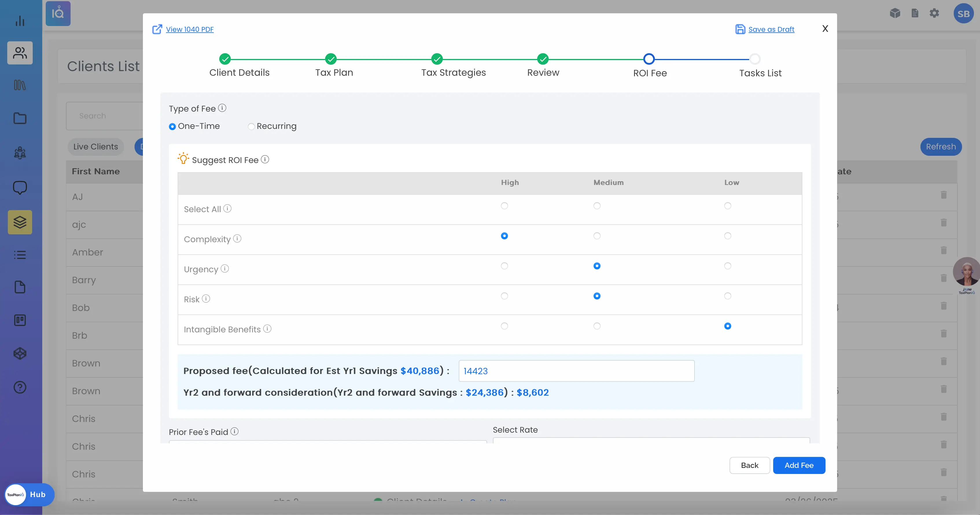Go to Tax Strategies step
The width and height of the screenshot is (980, 515).
pos(437,59)
